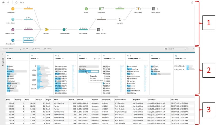This screenshot has height=125, width=216.
Task: Click the sort icon on Segment card
Action: [x=95, y=59]
